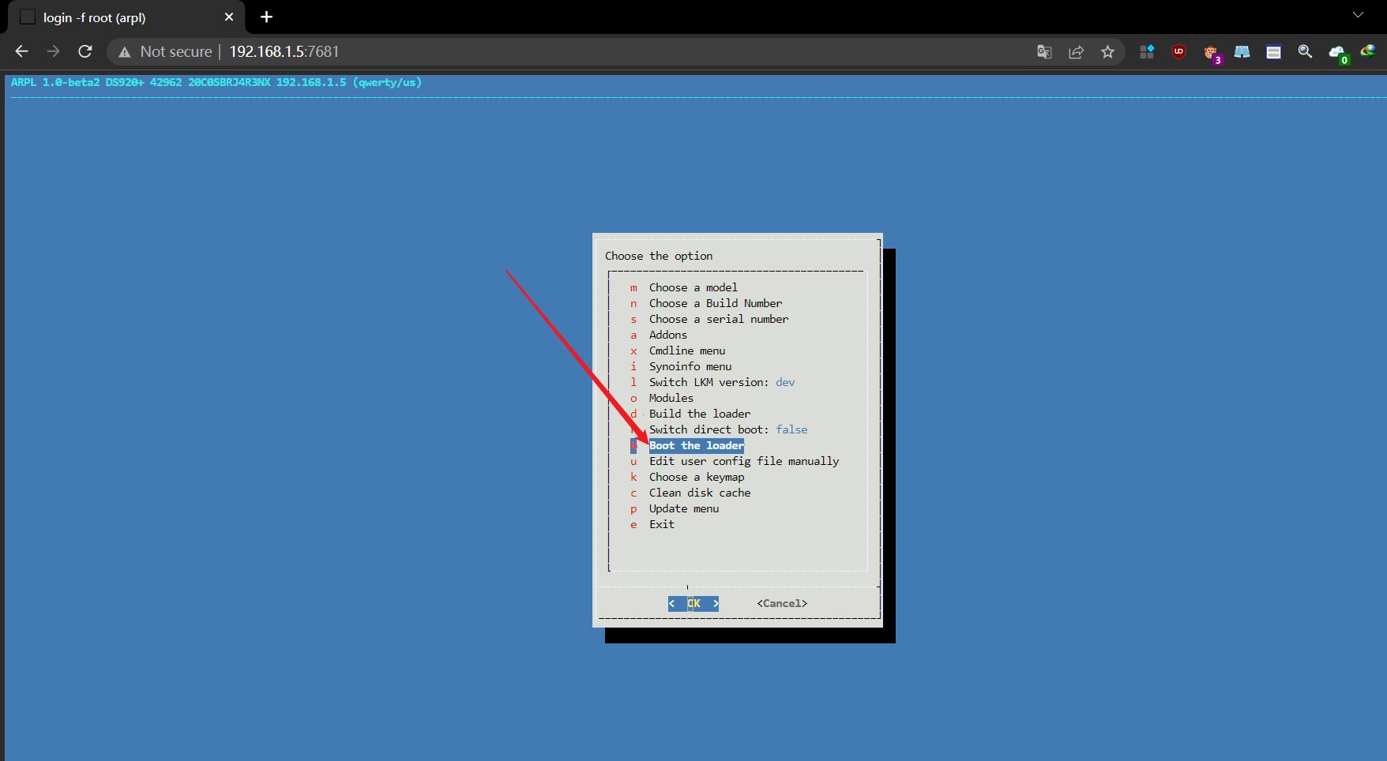Viewport: 1387px width, 761px height.
Task: Open a new browser tab
Action: 266,17
